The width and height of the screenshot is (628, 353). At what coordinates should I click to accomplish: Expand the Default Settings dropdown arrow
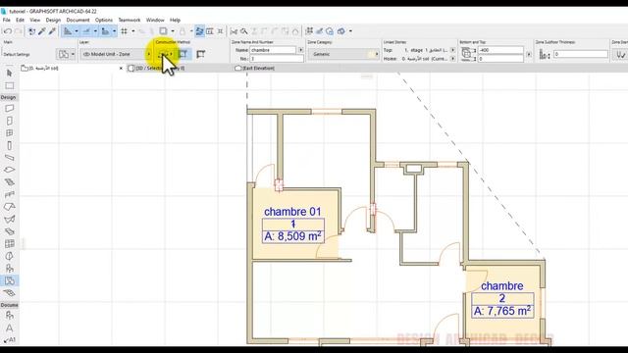(73, 54)
